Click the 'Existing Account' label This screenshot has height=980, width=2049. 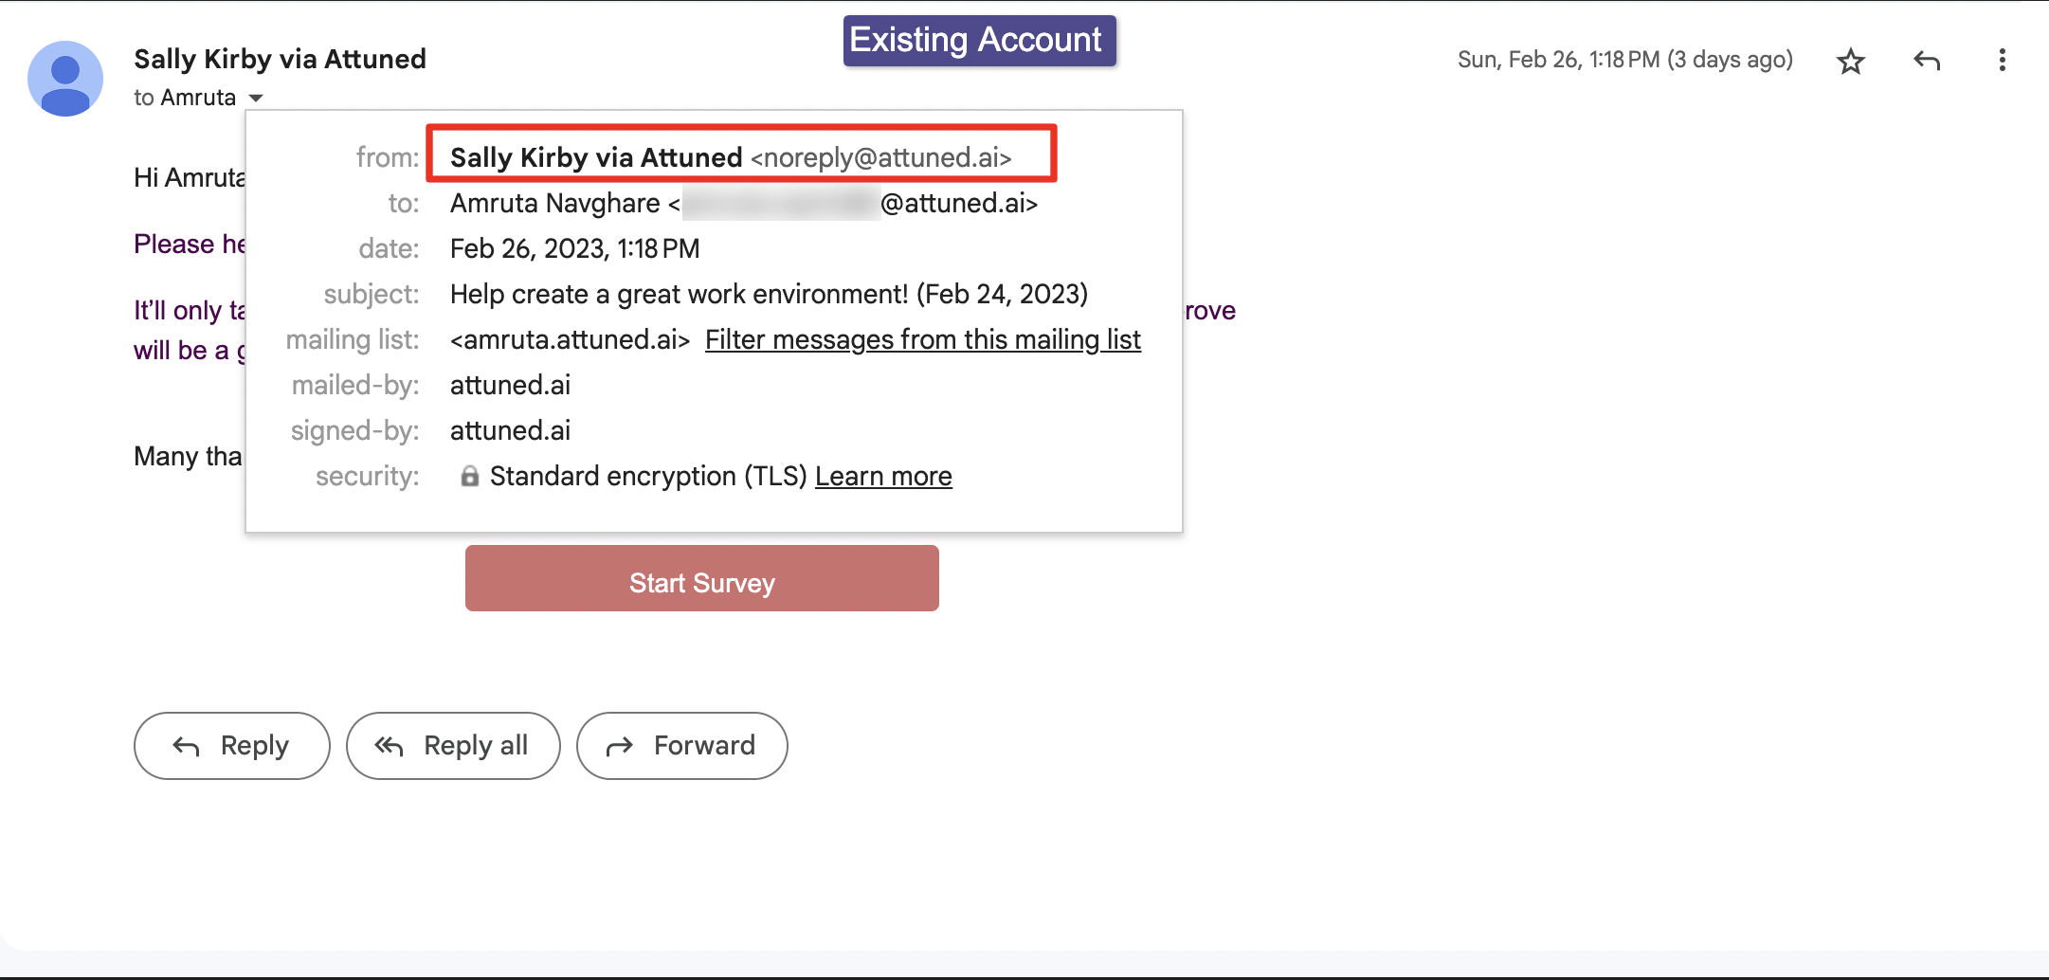click(979, 41)
